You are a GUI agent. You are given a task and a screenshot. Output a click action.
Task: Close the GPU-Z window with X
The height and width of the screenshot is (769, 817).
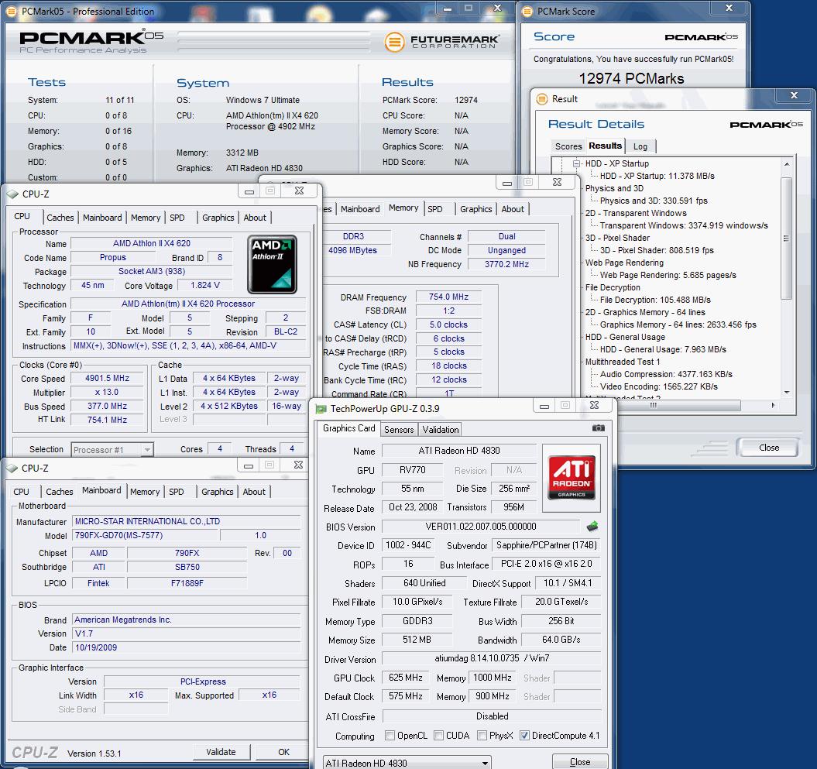pyautogui.click(x=595, y=405)
